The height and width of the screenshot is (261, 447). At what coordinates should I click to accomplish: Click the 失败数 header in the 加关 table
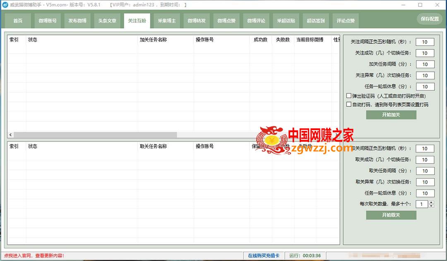(283, 40)
